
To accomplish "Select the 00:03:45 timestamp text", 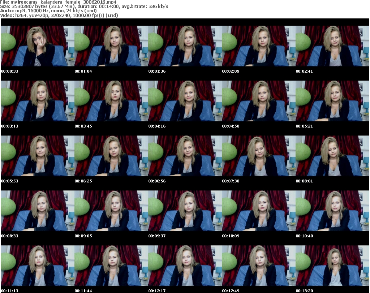I will click(x=83, y=126).
